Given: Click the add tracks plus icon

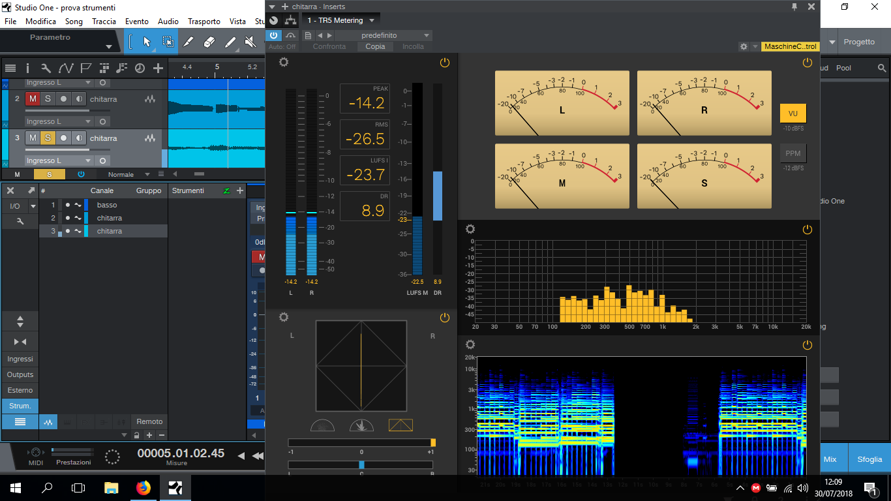Looking at the screenshot, I should point(158,68).
